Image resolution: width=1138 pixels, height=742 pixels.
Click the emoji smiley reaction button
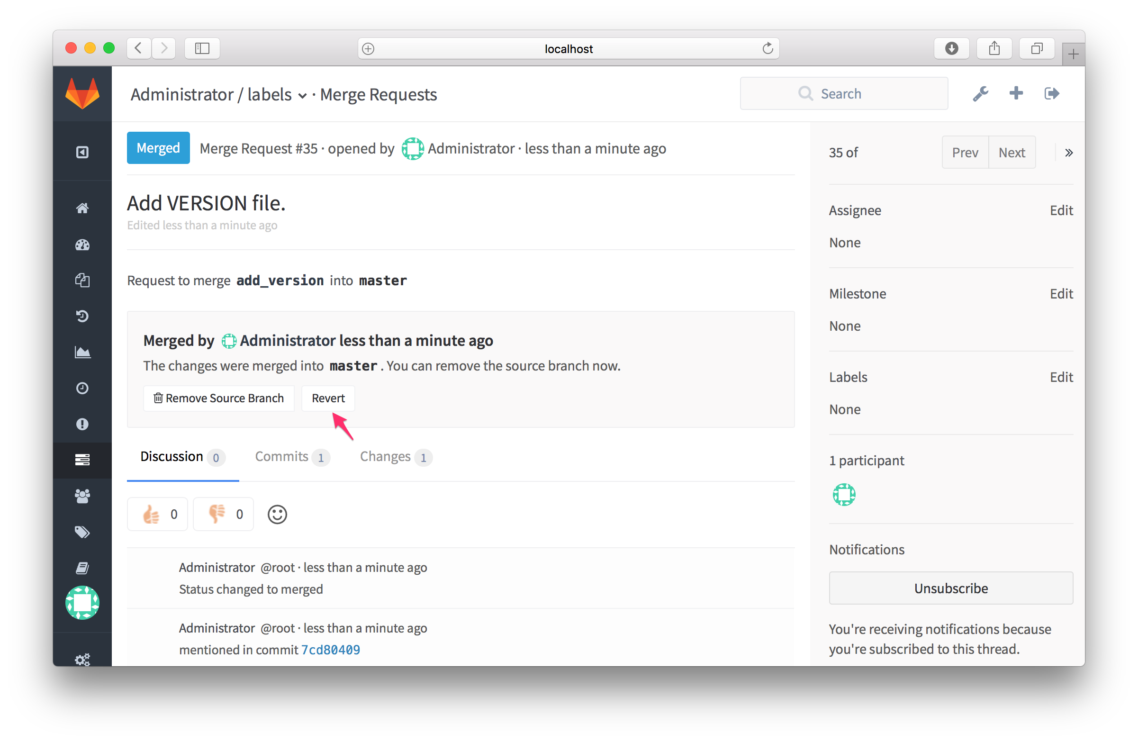[278, 515]
